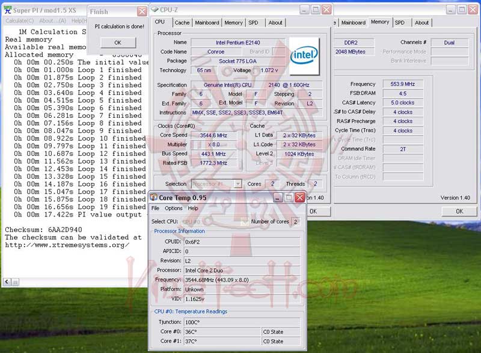Open the Help menu in Core Temp
This screenshot has width=481, height=353.
[193, 208]
